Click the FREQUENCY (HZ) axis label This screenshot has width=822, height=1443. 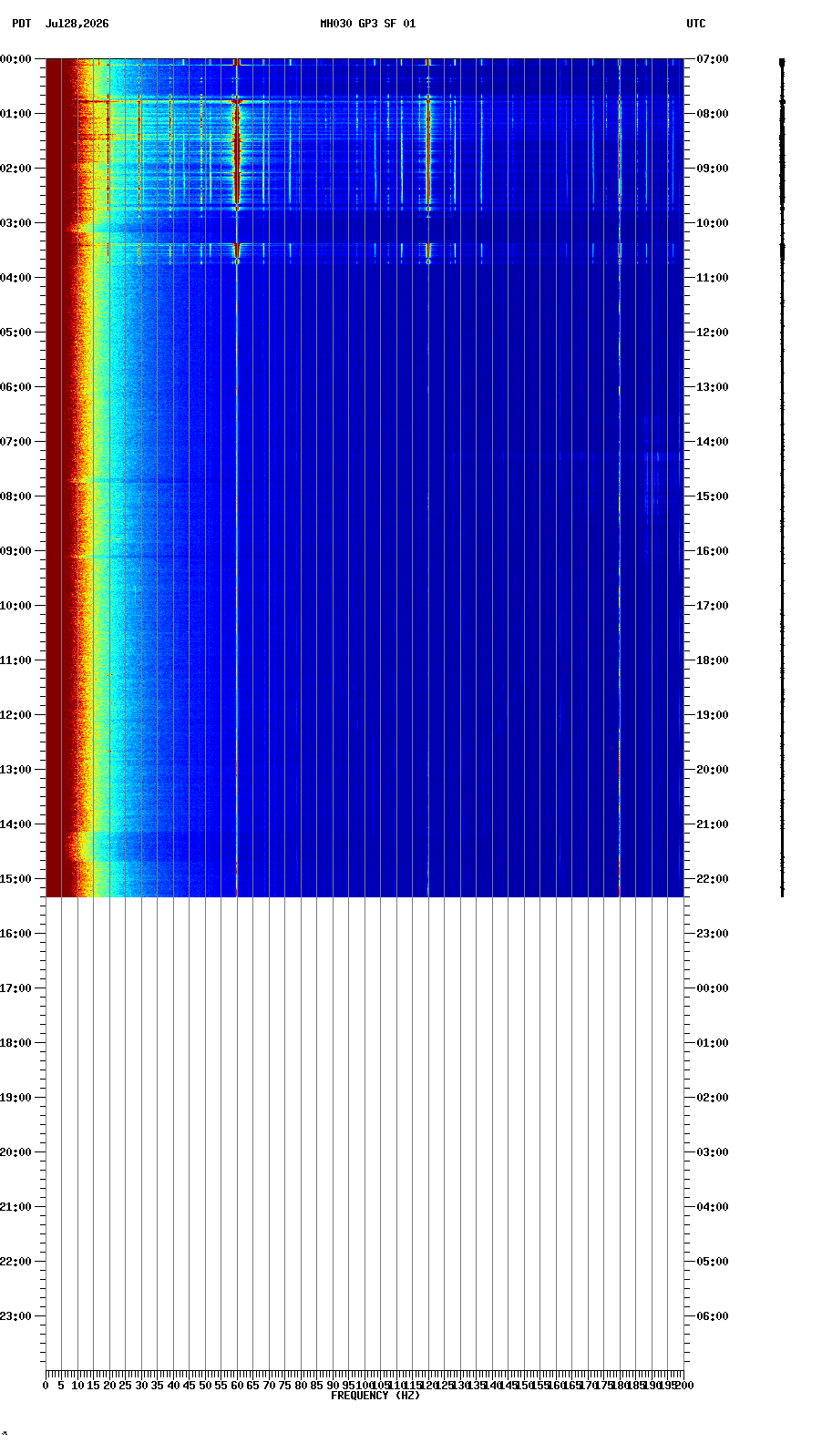(375, 1396)
